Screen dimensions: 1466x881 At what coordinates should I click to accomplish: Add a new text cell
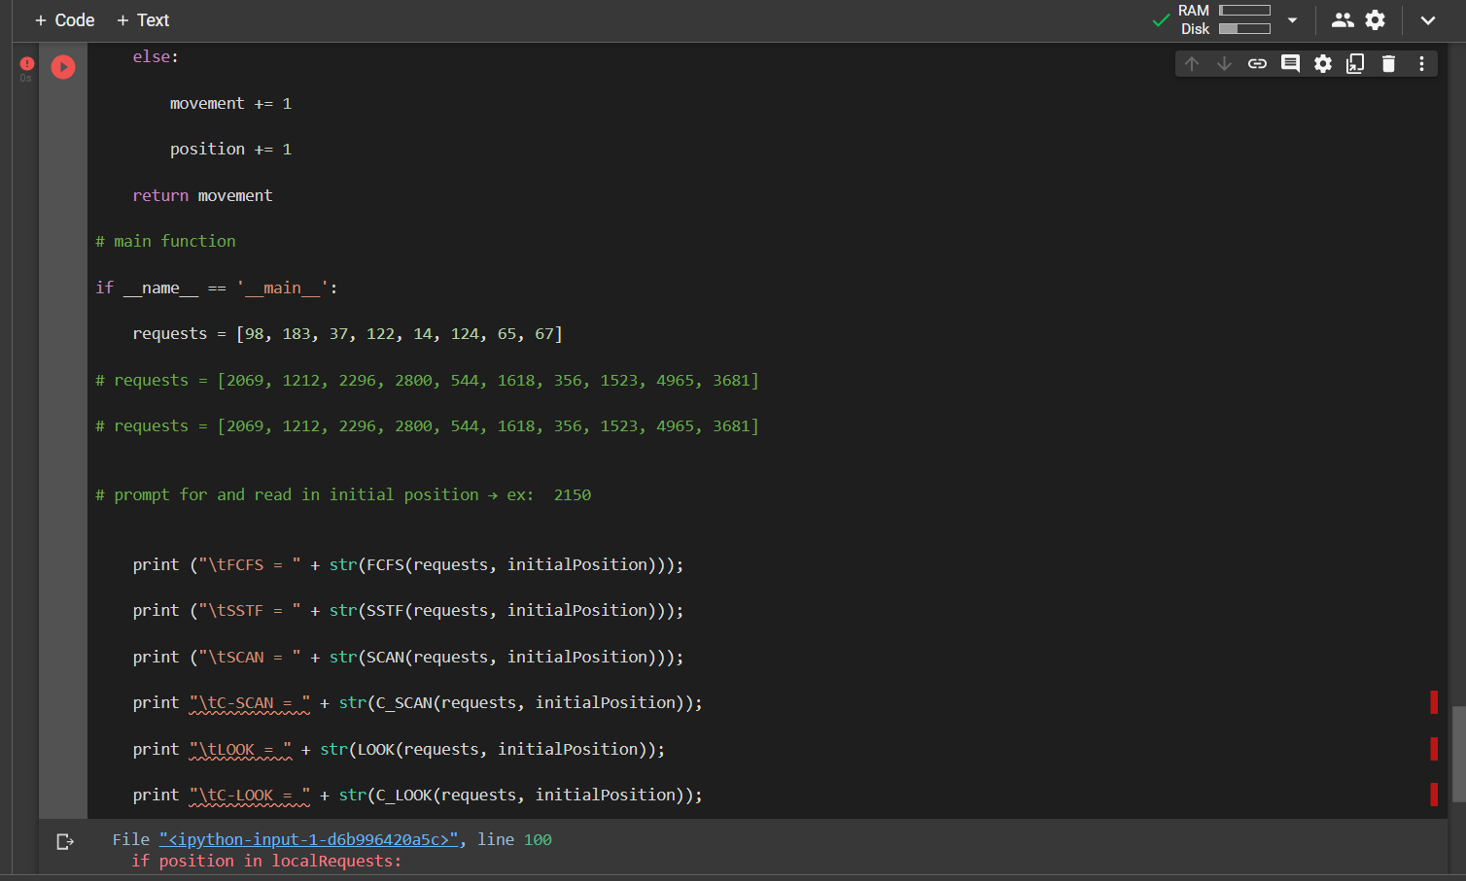tap(142, 19)
